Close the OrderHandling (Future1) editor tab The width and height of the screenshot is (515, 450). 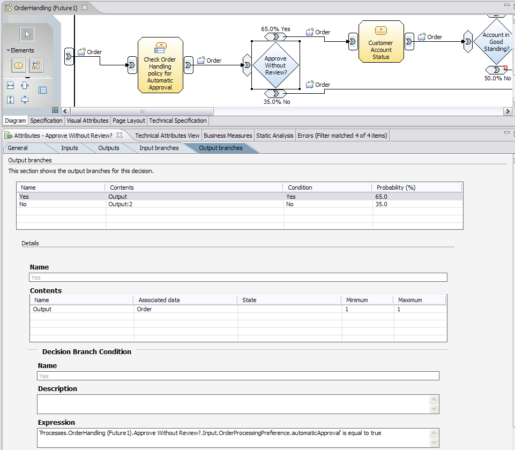click(x=85, y=7)
